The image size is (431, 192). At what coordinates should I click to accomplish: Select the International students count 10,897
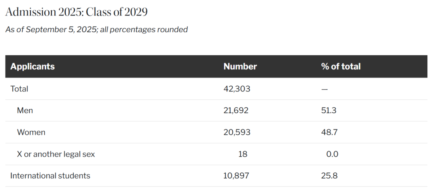[236, 176]
